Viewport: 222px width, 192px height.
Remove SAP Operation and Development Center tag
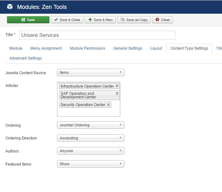click(117, 94)
